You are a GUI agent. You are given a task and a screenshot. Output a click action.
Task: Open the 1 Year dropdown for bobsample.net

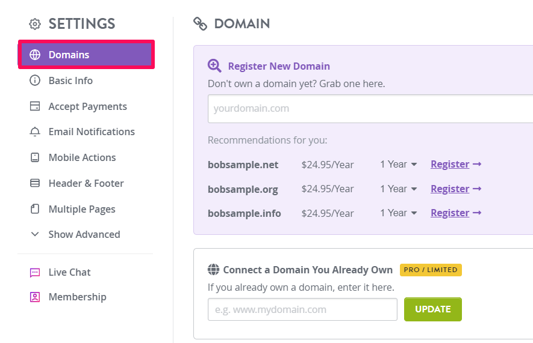click(x=398, y=165)
